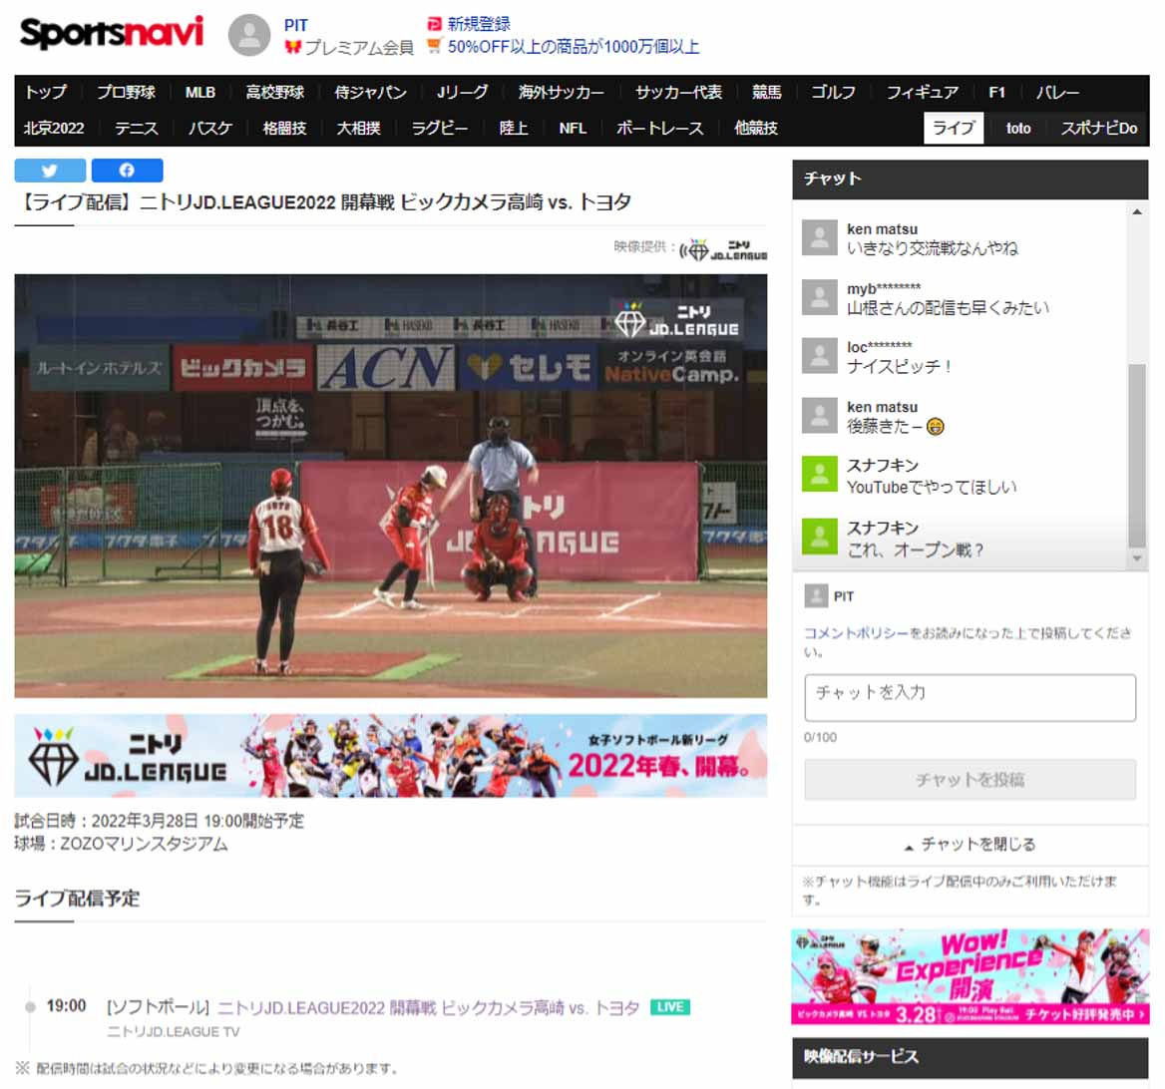This screenshot has width=1165, height=1089.
Task: Click the PIT user avatar icon
Action: point(249,35)
